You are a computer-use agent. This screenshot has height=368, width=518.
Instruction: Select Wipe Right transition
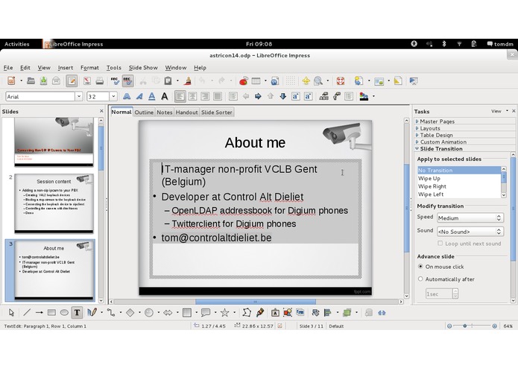[459, 186]
